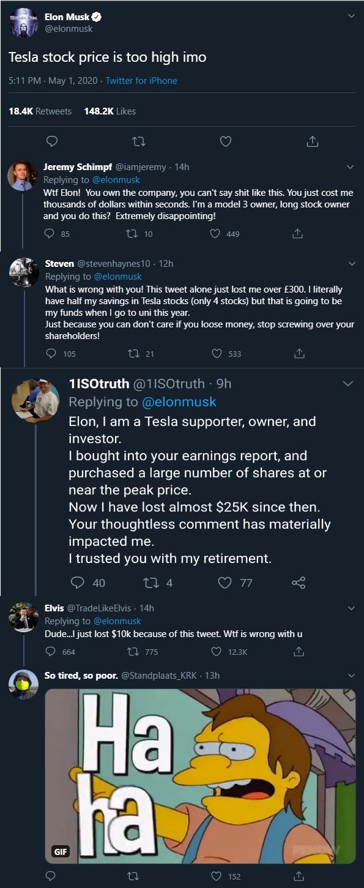Open dropdown chevron on Elon Musk's tweet
The image size is (364, 888).
(x=351, y=17)
